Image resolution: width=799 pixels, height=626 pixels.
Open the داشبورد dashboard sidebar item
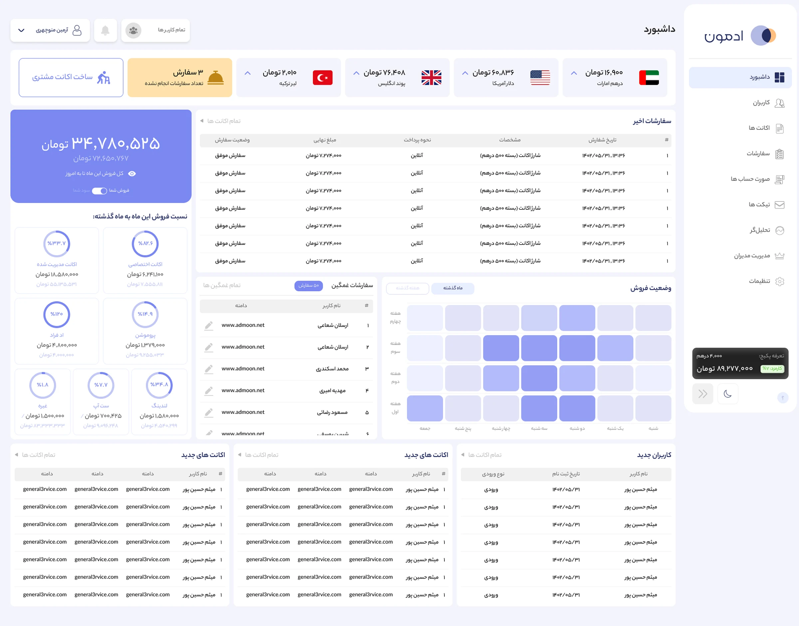tap(740, 77)
